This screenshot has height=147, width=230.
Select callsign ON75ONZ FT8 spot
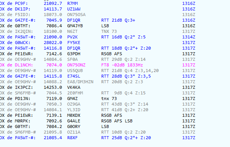pyautogui.click(x=76, y=65)
